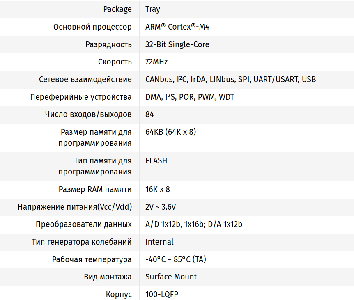The image size is (354, 300).
Task: Click the Surface Mount value
Action: pos(171,277)
